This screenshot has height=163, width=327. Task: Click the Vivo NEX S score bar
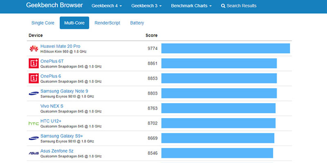tap(218, 108)
